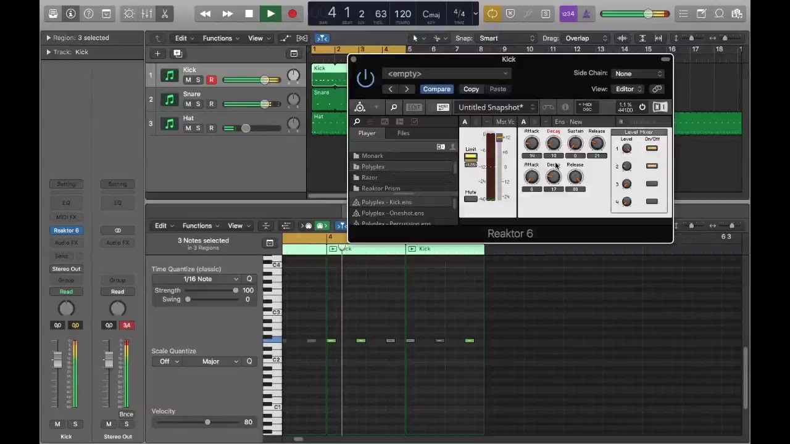Viewport: 790px width, 444px height.
Task: Rewind the playhead
Action: pyautogui.click(x=205, y=14)
